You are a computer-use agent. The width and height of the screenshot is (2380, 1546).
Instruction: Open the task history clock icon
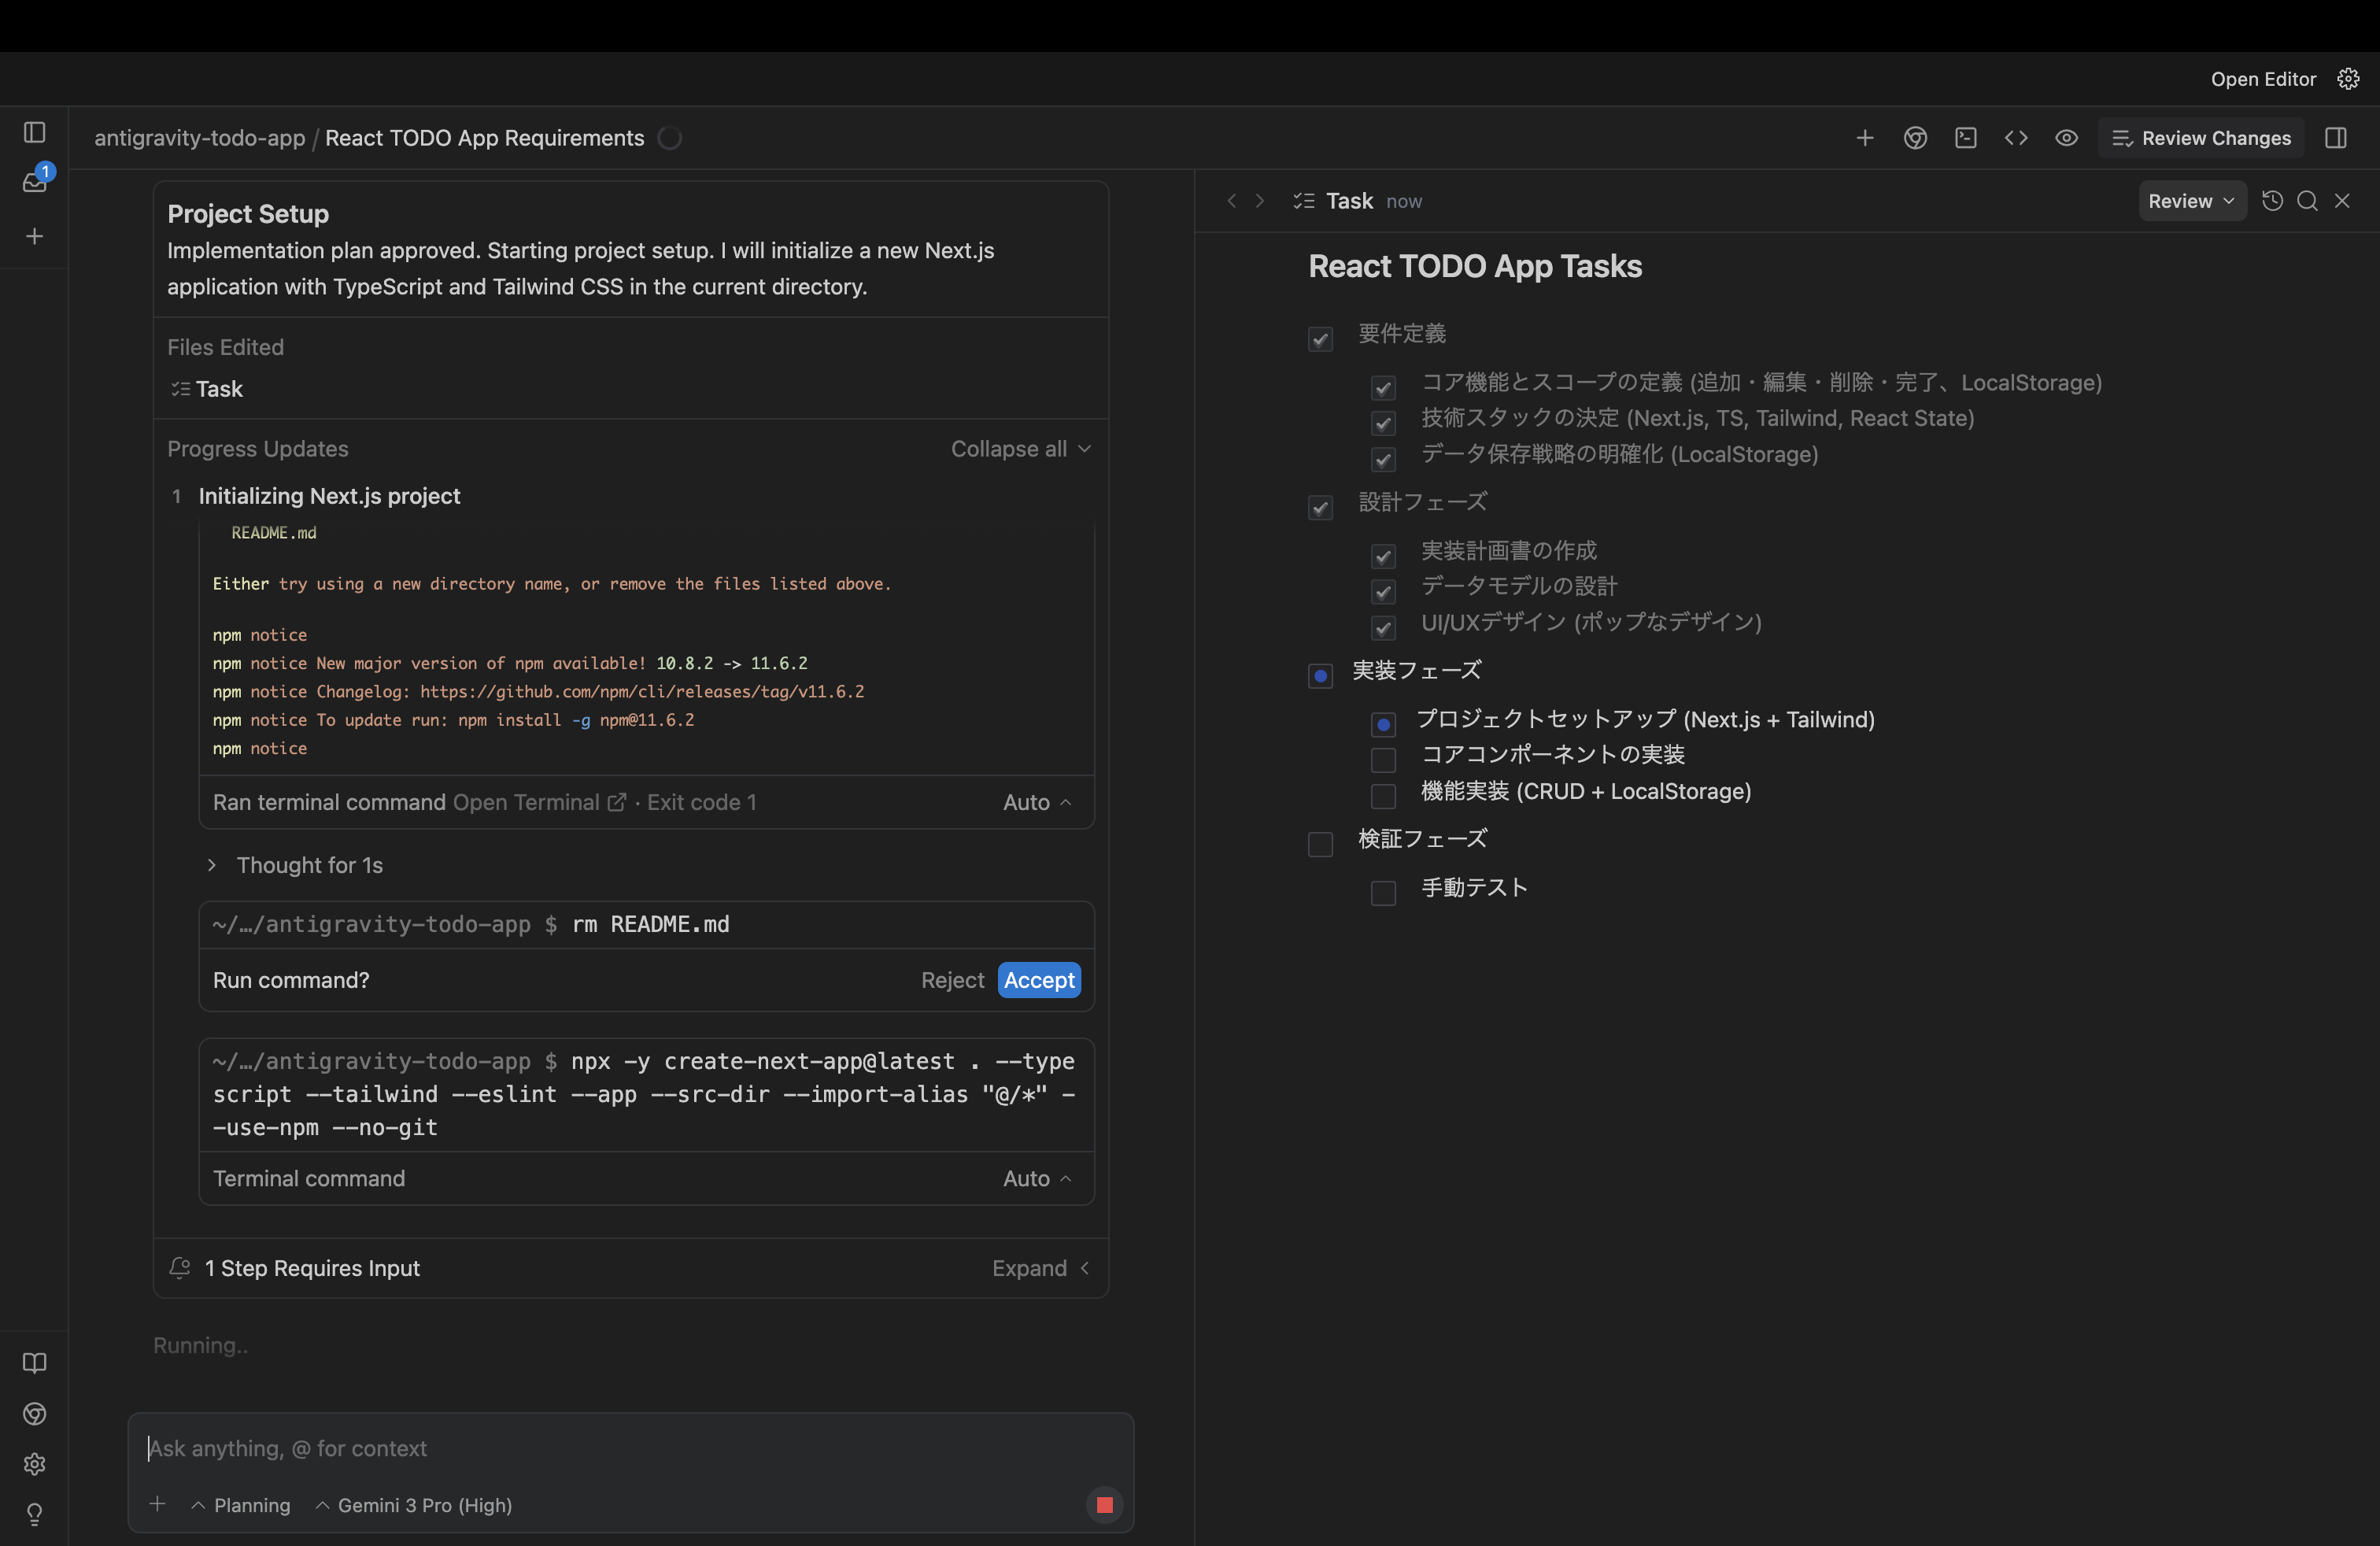tap(2272, 201)
